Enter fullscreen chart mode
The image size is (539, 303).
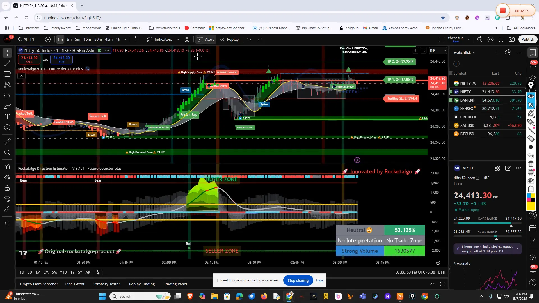coord(501,39)
